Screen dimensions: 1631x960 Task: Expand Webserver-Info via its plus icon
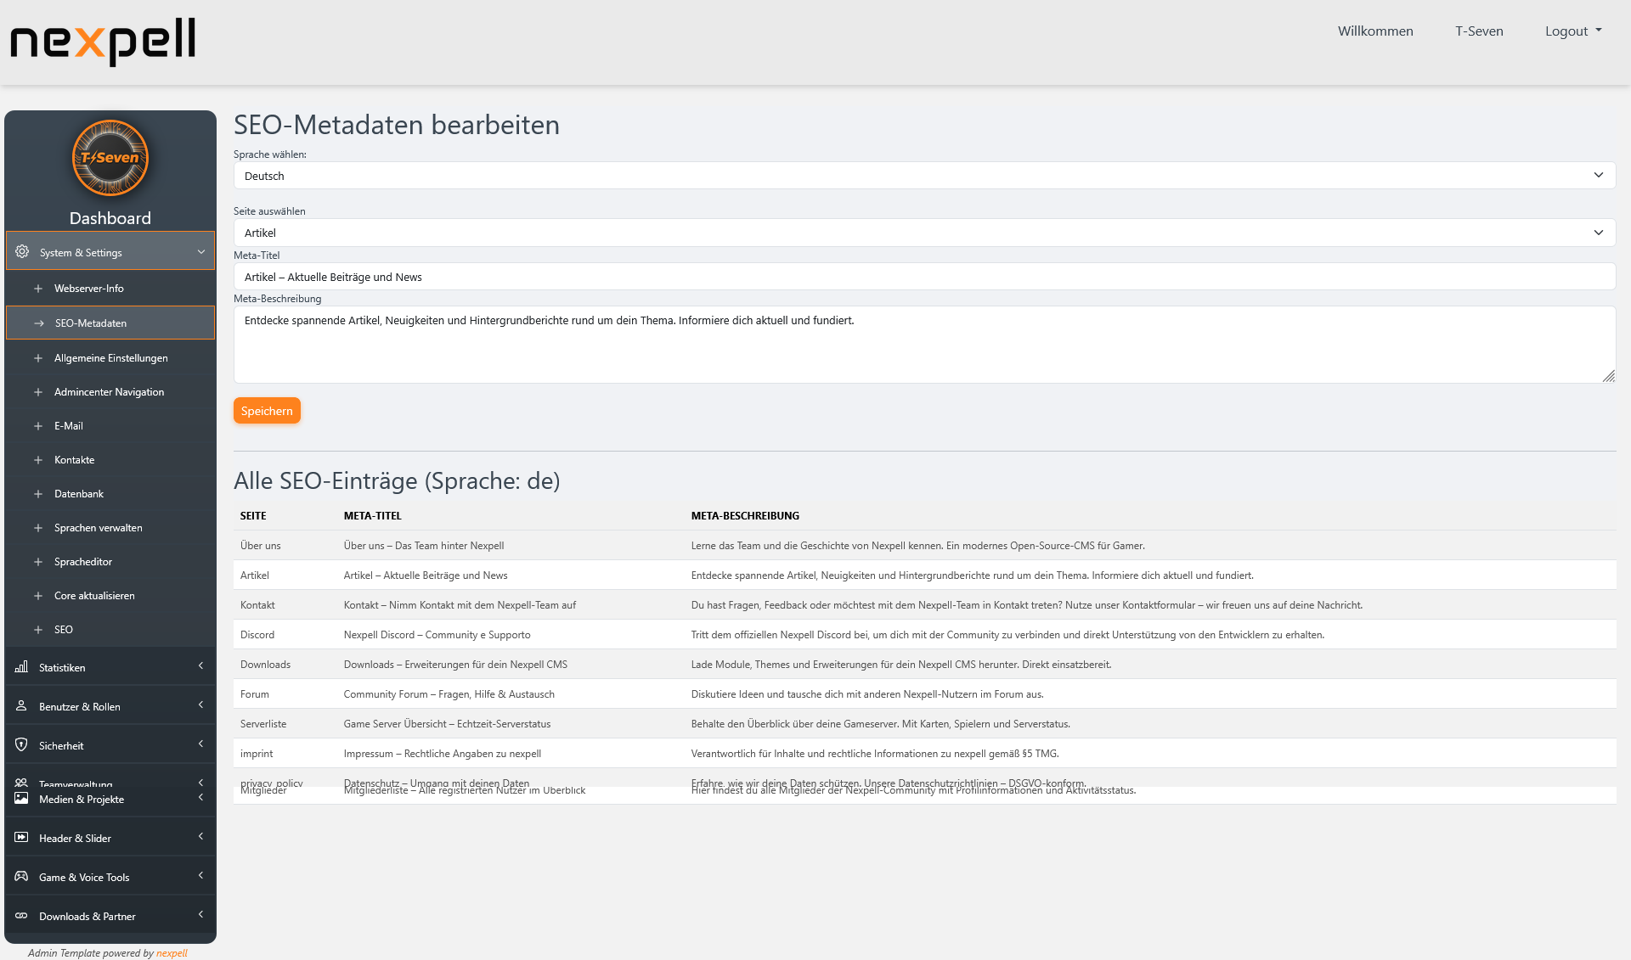coord(38,288)
